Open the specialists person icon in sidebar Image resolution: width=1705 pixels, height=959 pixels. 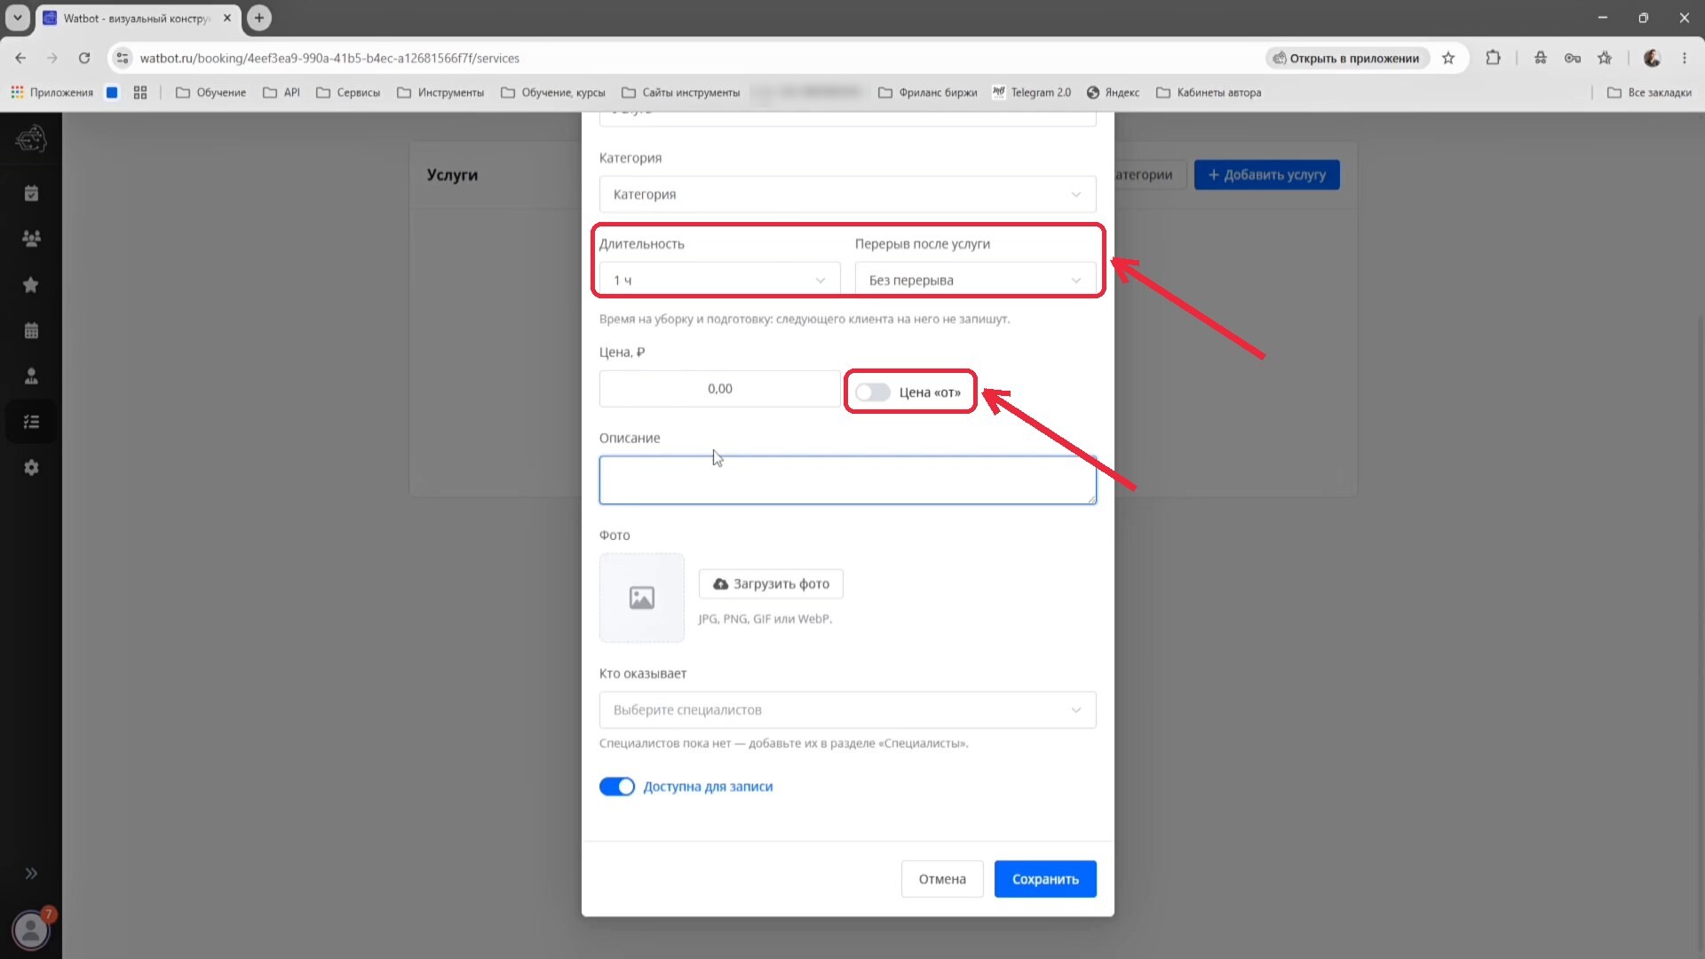point(31,376)
